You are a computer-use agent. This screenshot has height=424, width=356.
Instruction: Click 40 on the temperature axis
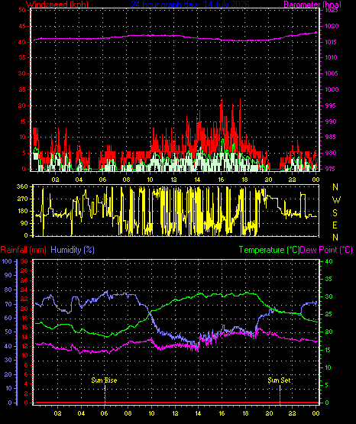pos(328,261)
